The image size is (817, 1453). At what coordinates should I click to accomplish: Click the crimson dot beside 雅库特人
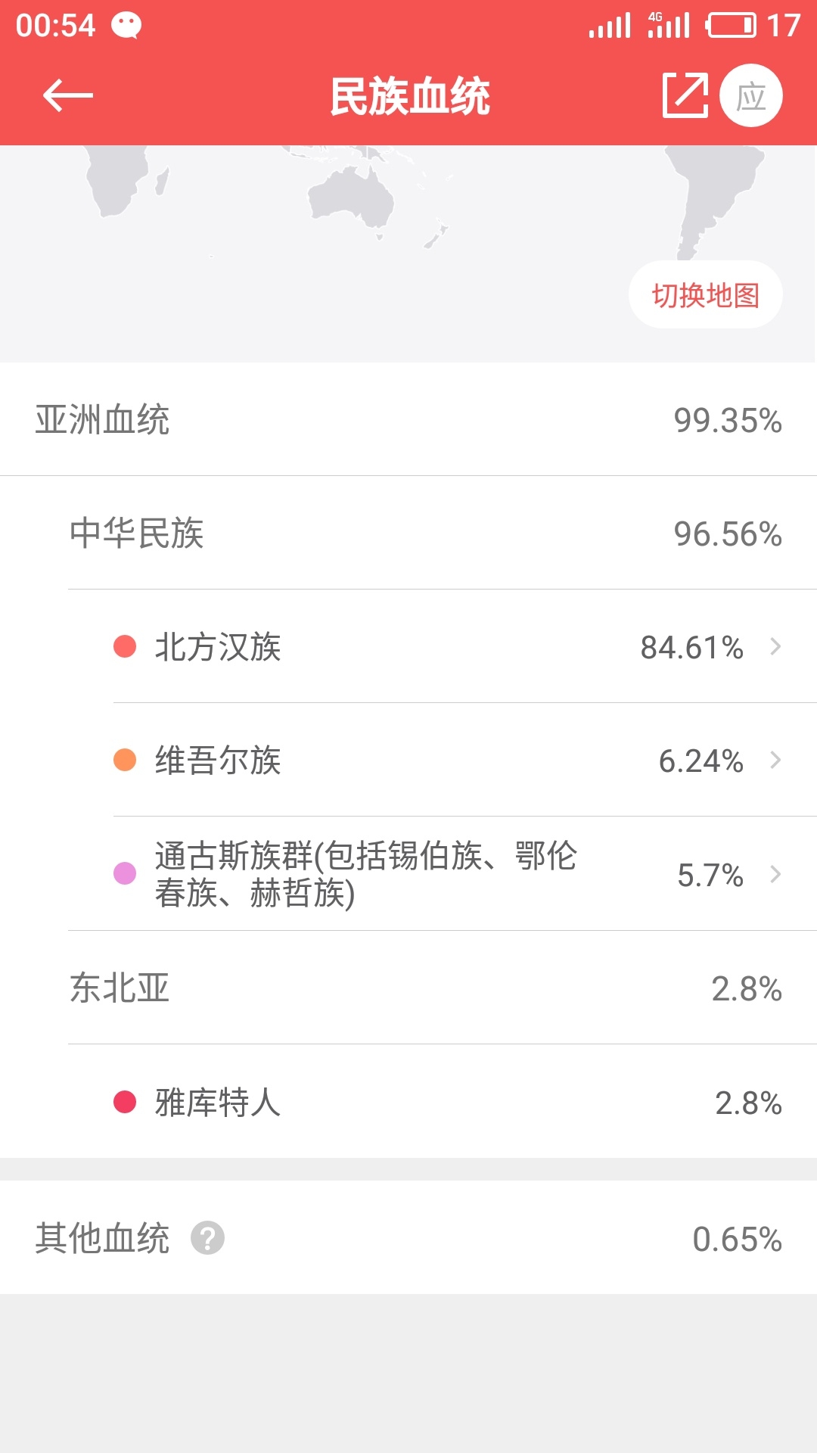125,1102
